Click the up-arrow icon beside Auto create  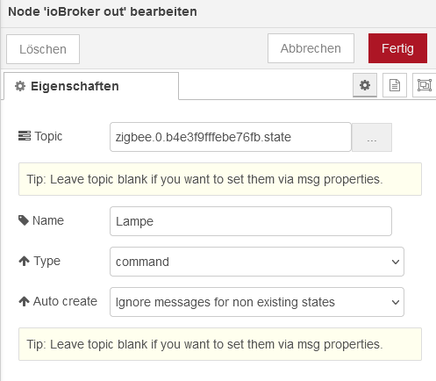coord(24,301)
